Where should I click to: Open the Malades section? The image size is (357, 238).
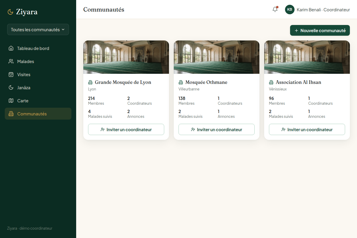(38, 61)
